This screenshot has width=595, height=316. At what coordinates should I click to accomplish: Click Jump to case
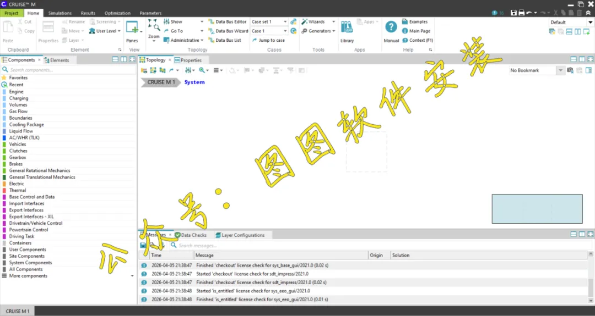[x=268, y=40]
